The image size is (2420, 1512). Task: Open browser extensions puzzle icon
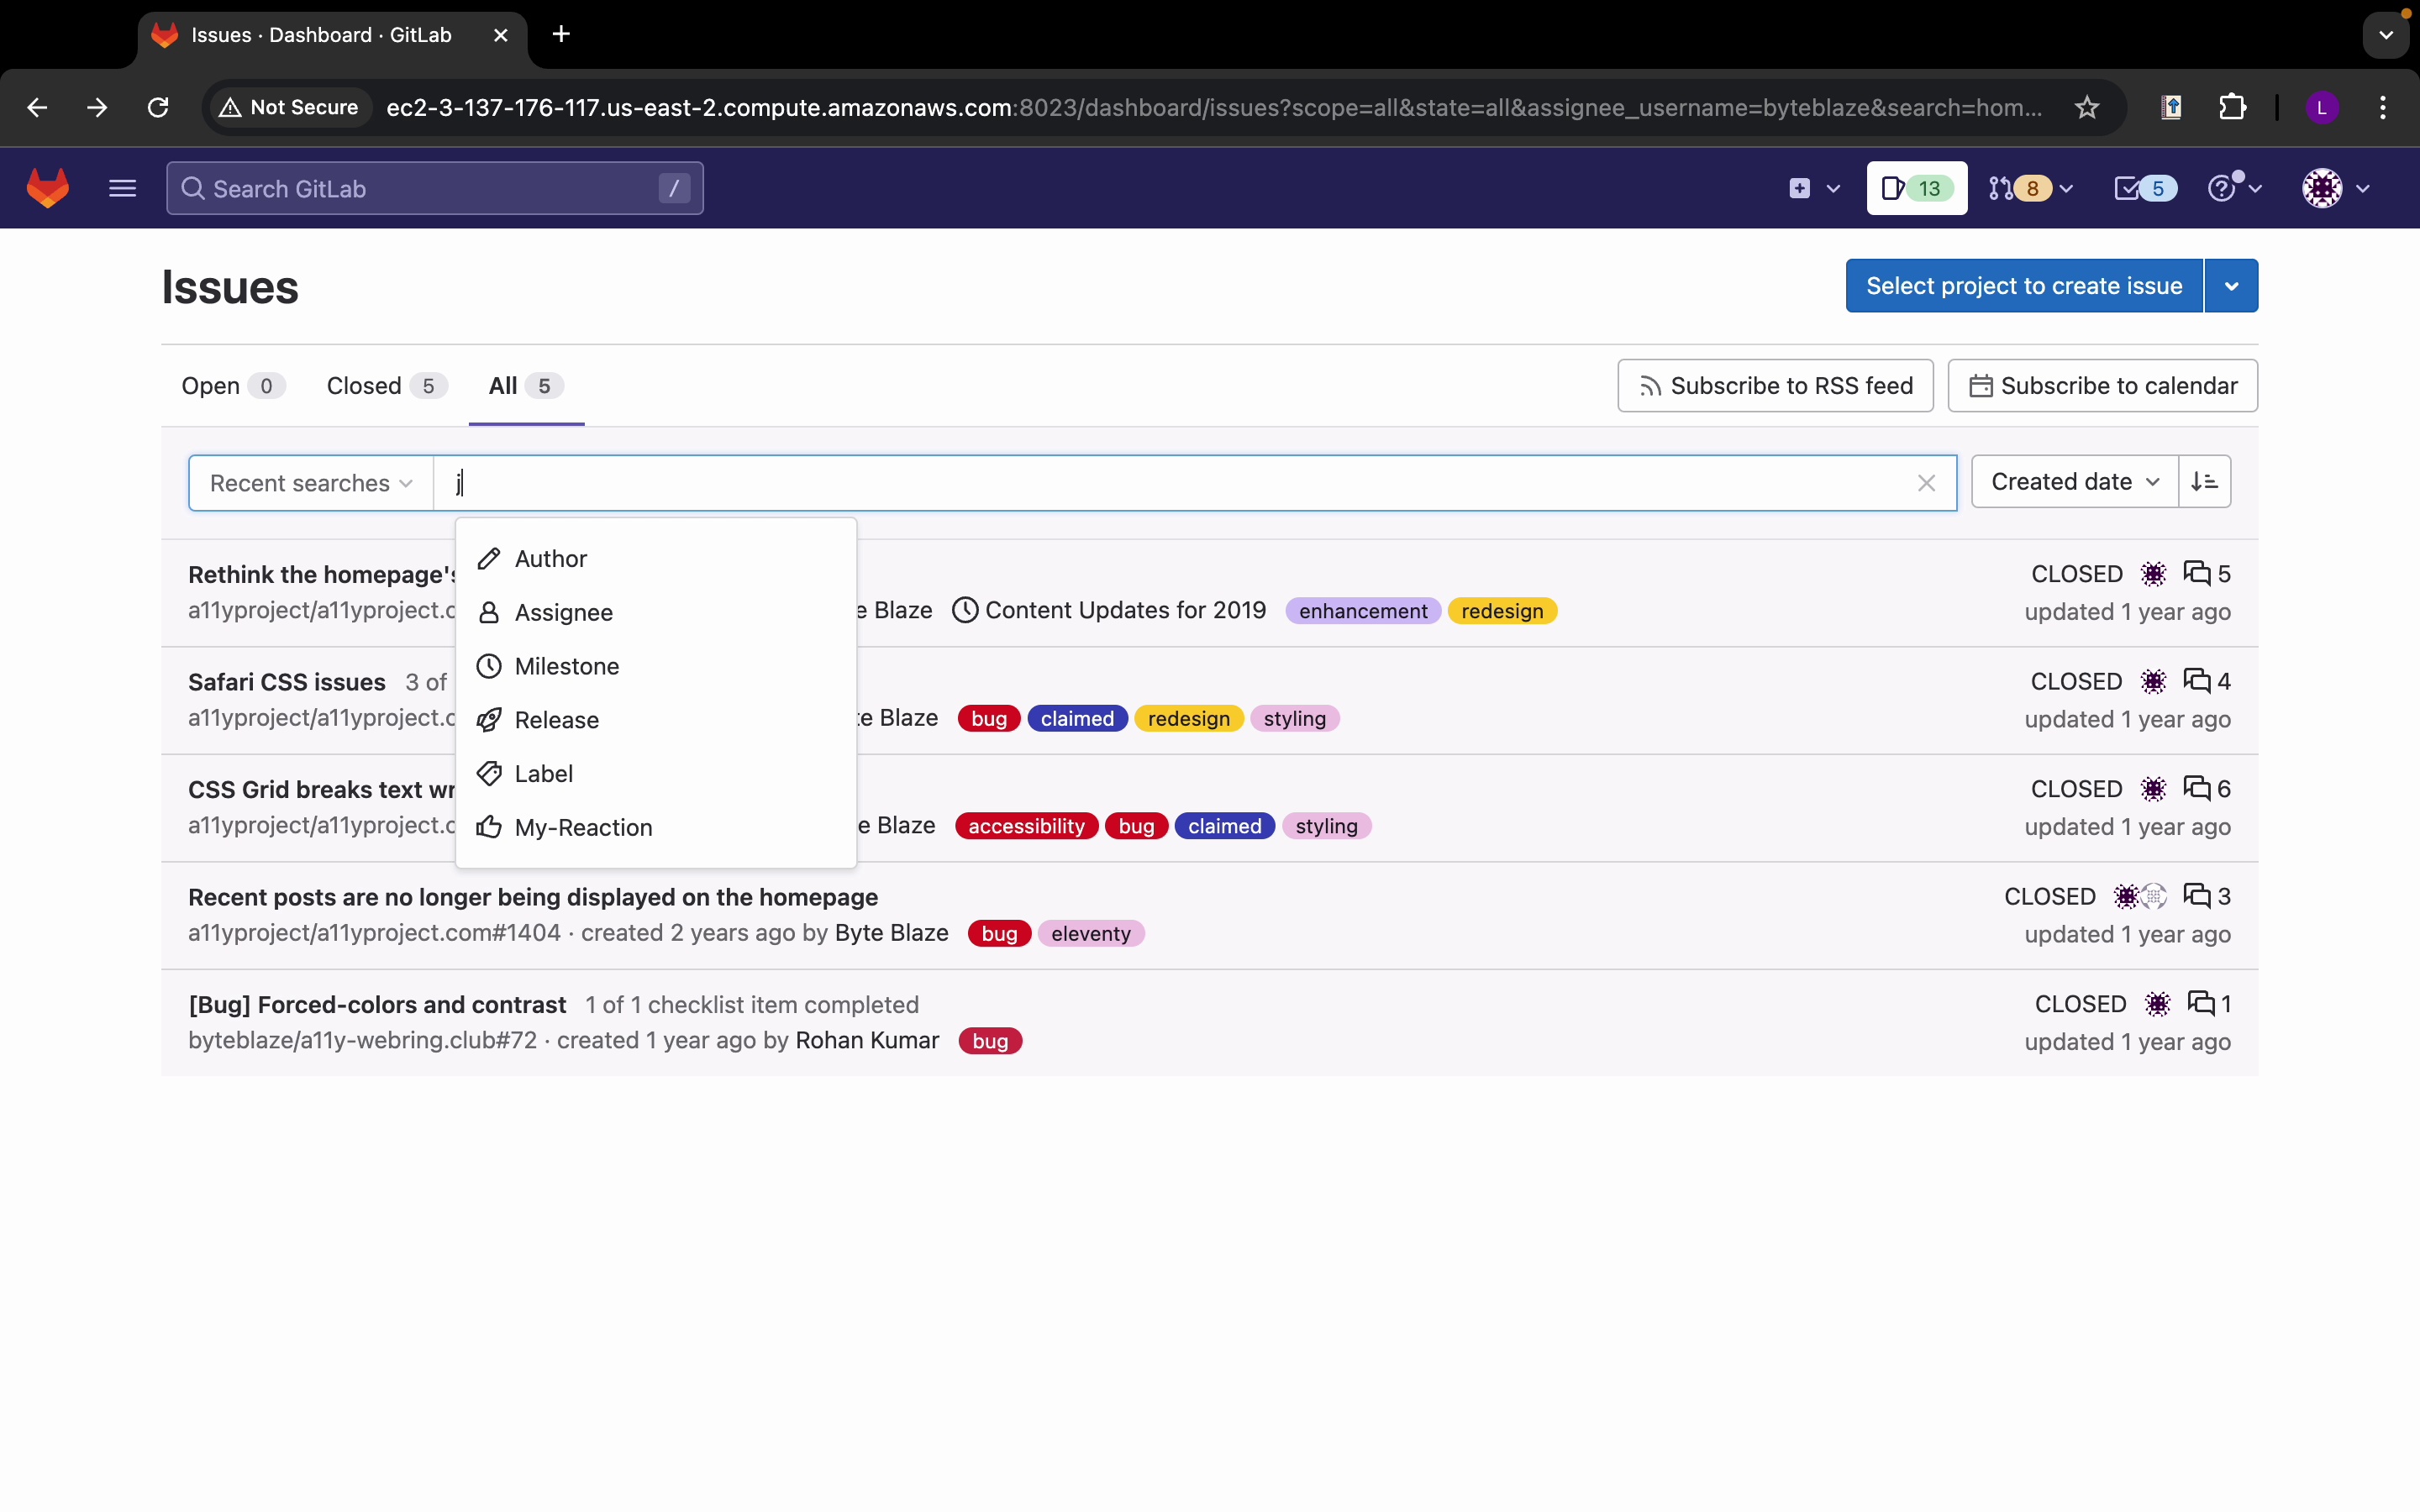2232,108
